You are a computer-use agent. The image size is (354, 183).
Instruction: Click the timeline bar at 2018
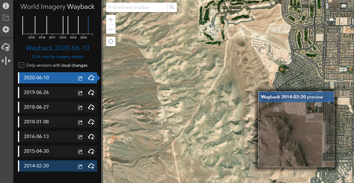[x=63, y=25]
